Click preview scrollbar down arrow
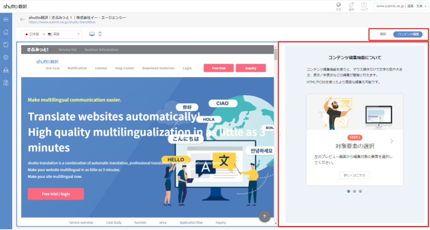 click(276, 224)
